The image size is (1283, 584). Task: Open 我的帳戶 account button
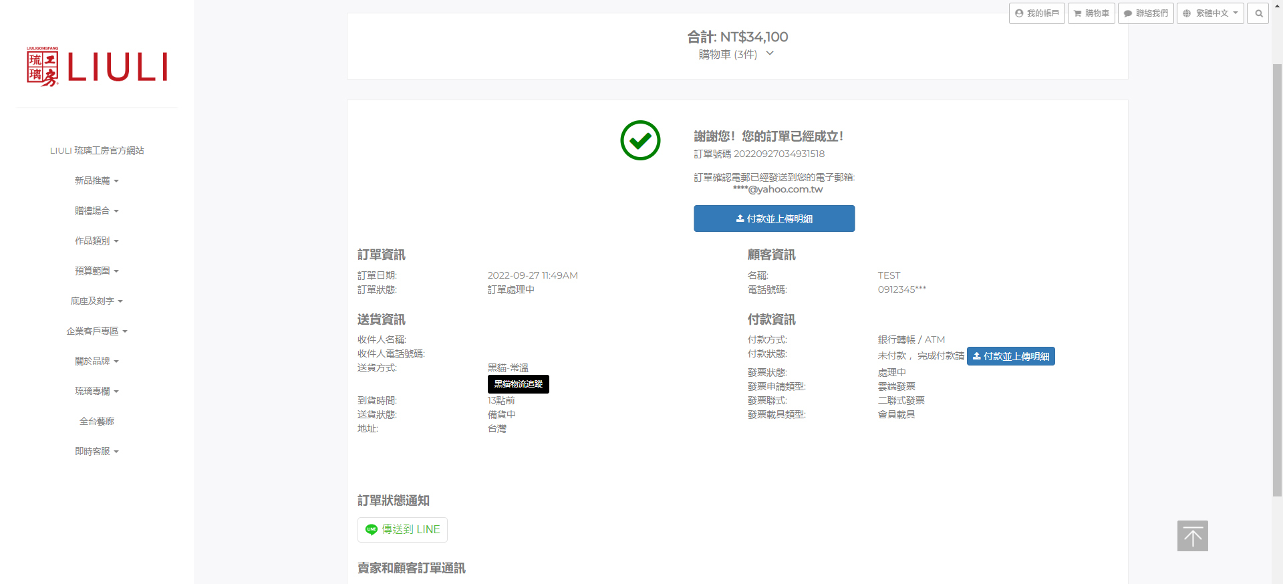point(1036,13)
